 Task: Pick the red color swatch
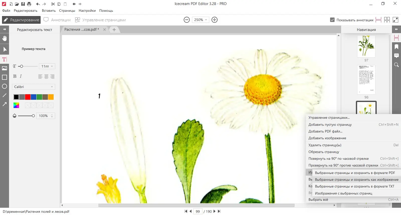pyautogui.click(x=28, y=97)
